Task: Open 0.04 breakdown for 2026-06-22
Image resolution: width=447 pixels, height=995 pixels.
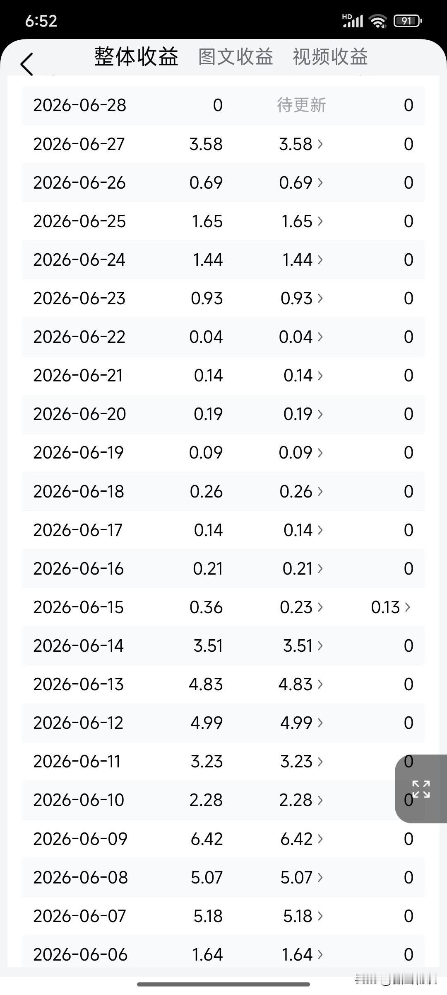Action: (301, 337)
